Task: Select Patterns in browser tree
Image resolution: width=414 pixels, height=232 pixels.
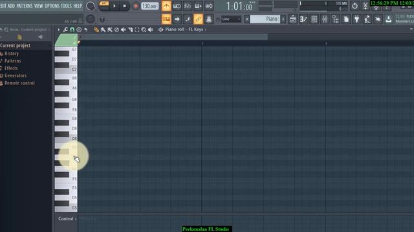Action: 13,61
